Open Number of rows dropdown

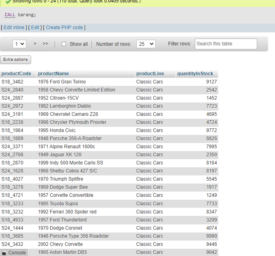point(146,44)
